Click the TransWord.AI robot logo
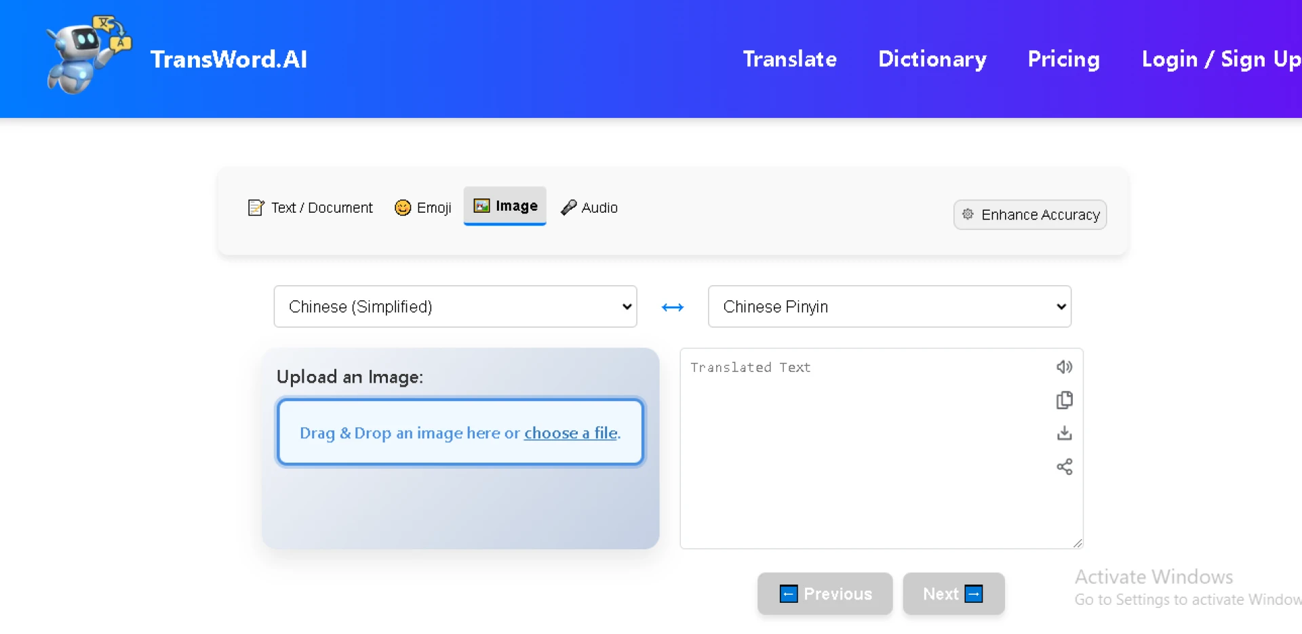This screenshot has width=1302, height=634. click(88, 56)
